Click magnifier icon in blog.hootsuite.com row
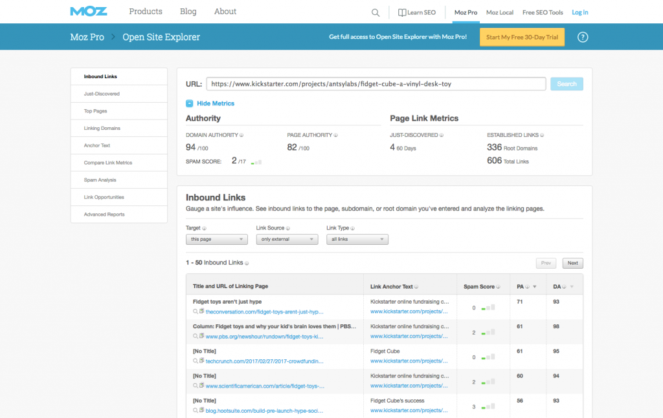Screen dimensions: 663x418 coord(196,410)
